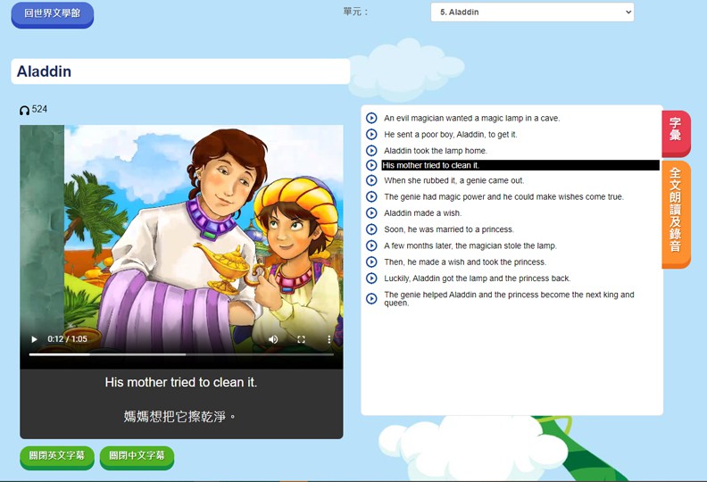Play audio for 'Soon, he was married' sentence

pos(371,229)
